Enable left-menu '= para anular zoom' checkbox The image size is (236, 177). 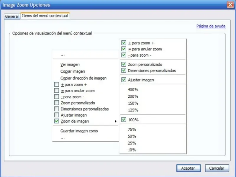coord(57,91)
